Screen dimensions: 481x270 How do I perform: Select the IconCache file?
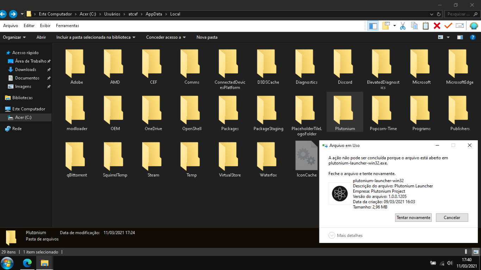pyautogui.click(x=307, y=160)
